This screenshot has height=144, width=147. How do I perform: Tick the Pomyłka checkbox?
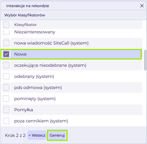[x=6, y=110]
